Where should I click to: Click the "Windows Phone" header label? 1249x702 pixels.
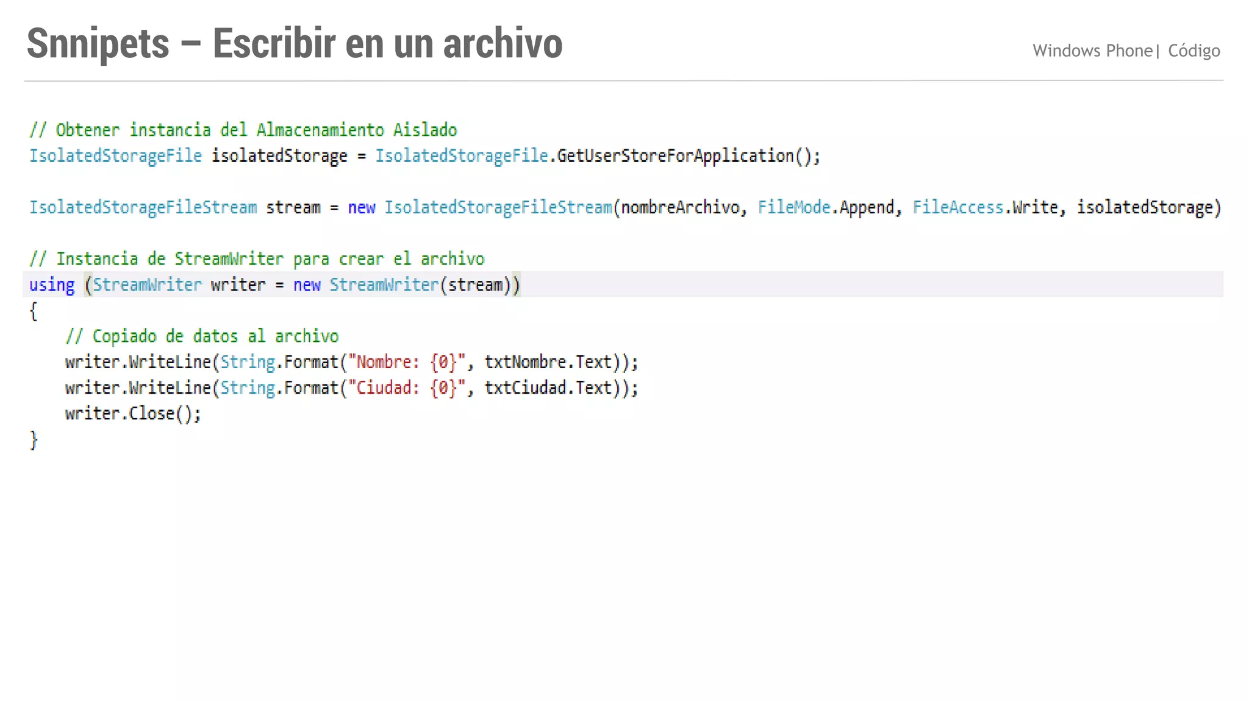coord(1092,51)
